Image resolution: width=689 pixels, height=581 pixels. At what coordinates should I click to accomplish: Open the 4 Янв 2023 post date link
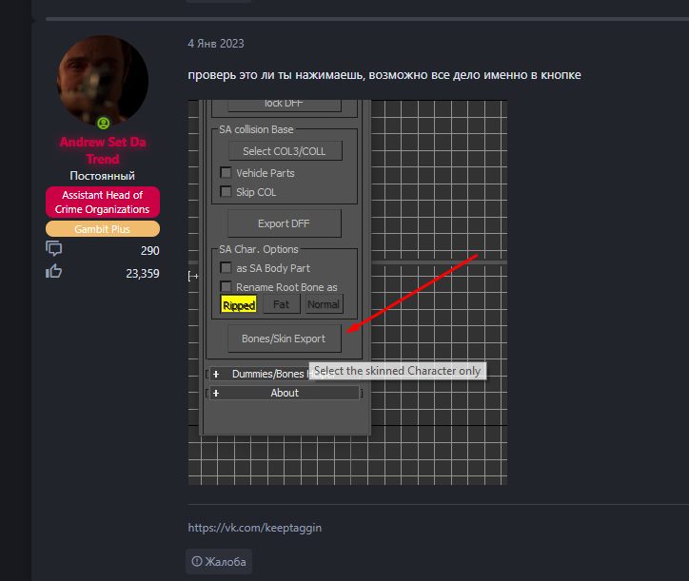216,44
